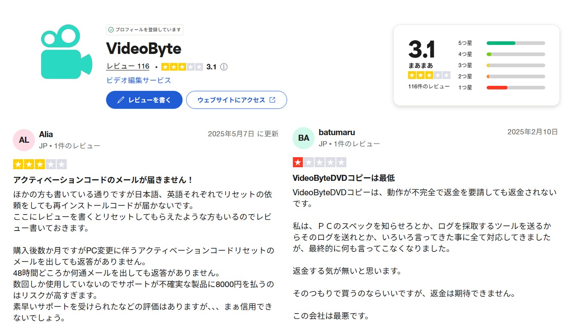Click the info icon beside rating 3.1

click(x=224, y=67)
